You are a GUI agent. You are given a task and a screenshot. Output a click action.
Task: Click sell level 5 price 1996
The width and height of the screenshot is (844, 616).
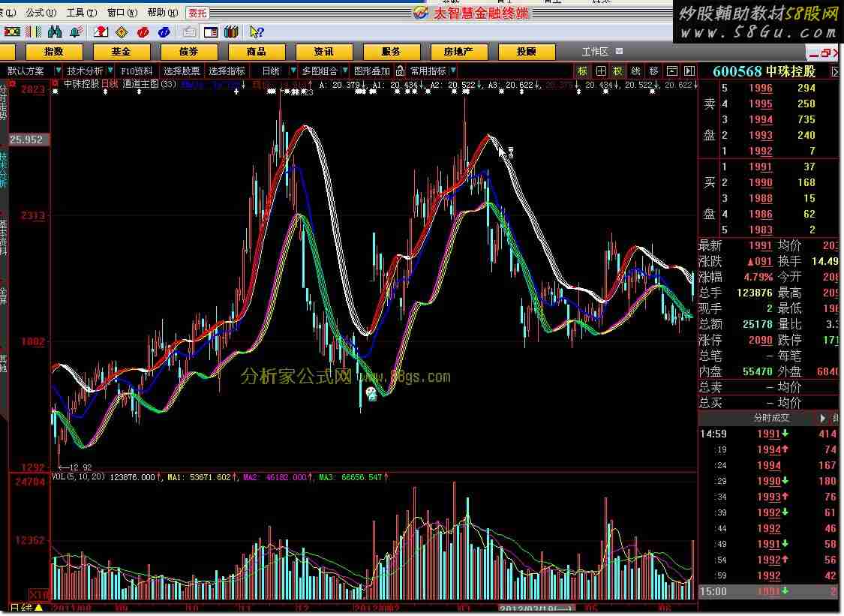point(761,89)
